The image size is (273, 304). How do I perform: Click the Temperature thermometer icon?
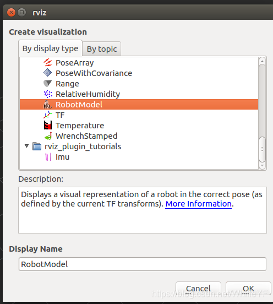[x=48, y=125]
